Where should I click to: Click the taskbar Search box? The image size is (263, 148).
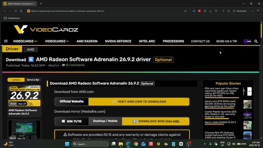click(90, 144)
